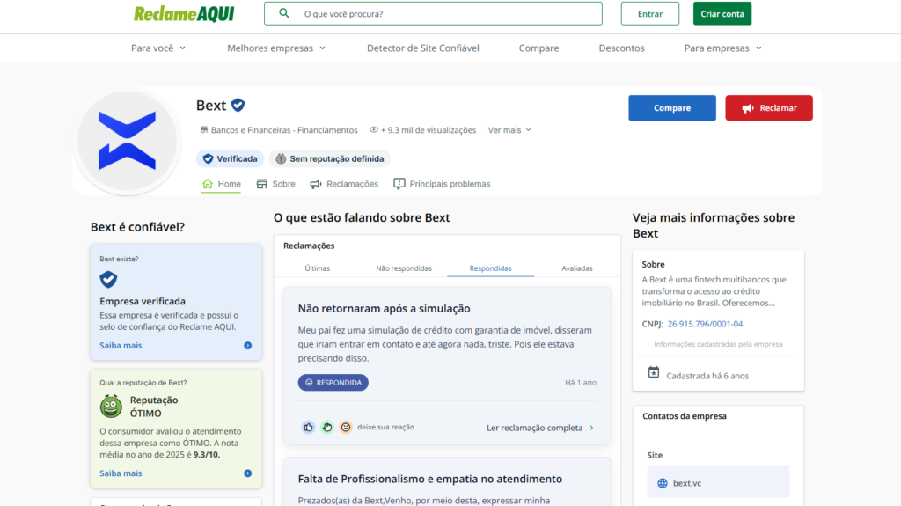Click the shield icon in Empresa verificada card
The width and height of the screenshot is (901, 506).
(x=108, y=280)
